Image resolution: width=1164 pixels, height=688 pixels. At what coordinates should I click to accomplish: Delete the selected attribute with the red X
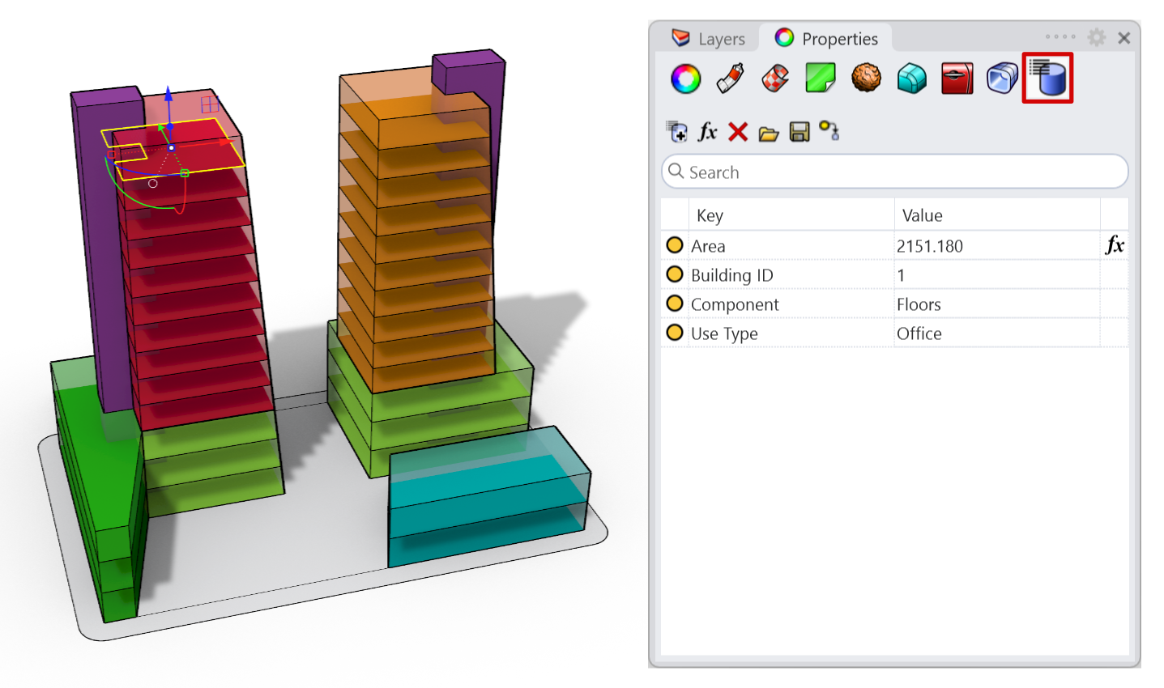737,131
